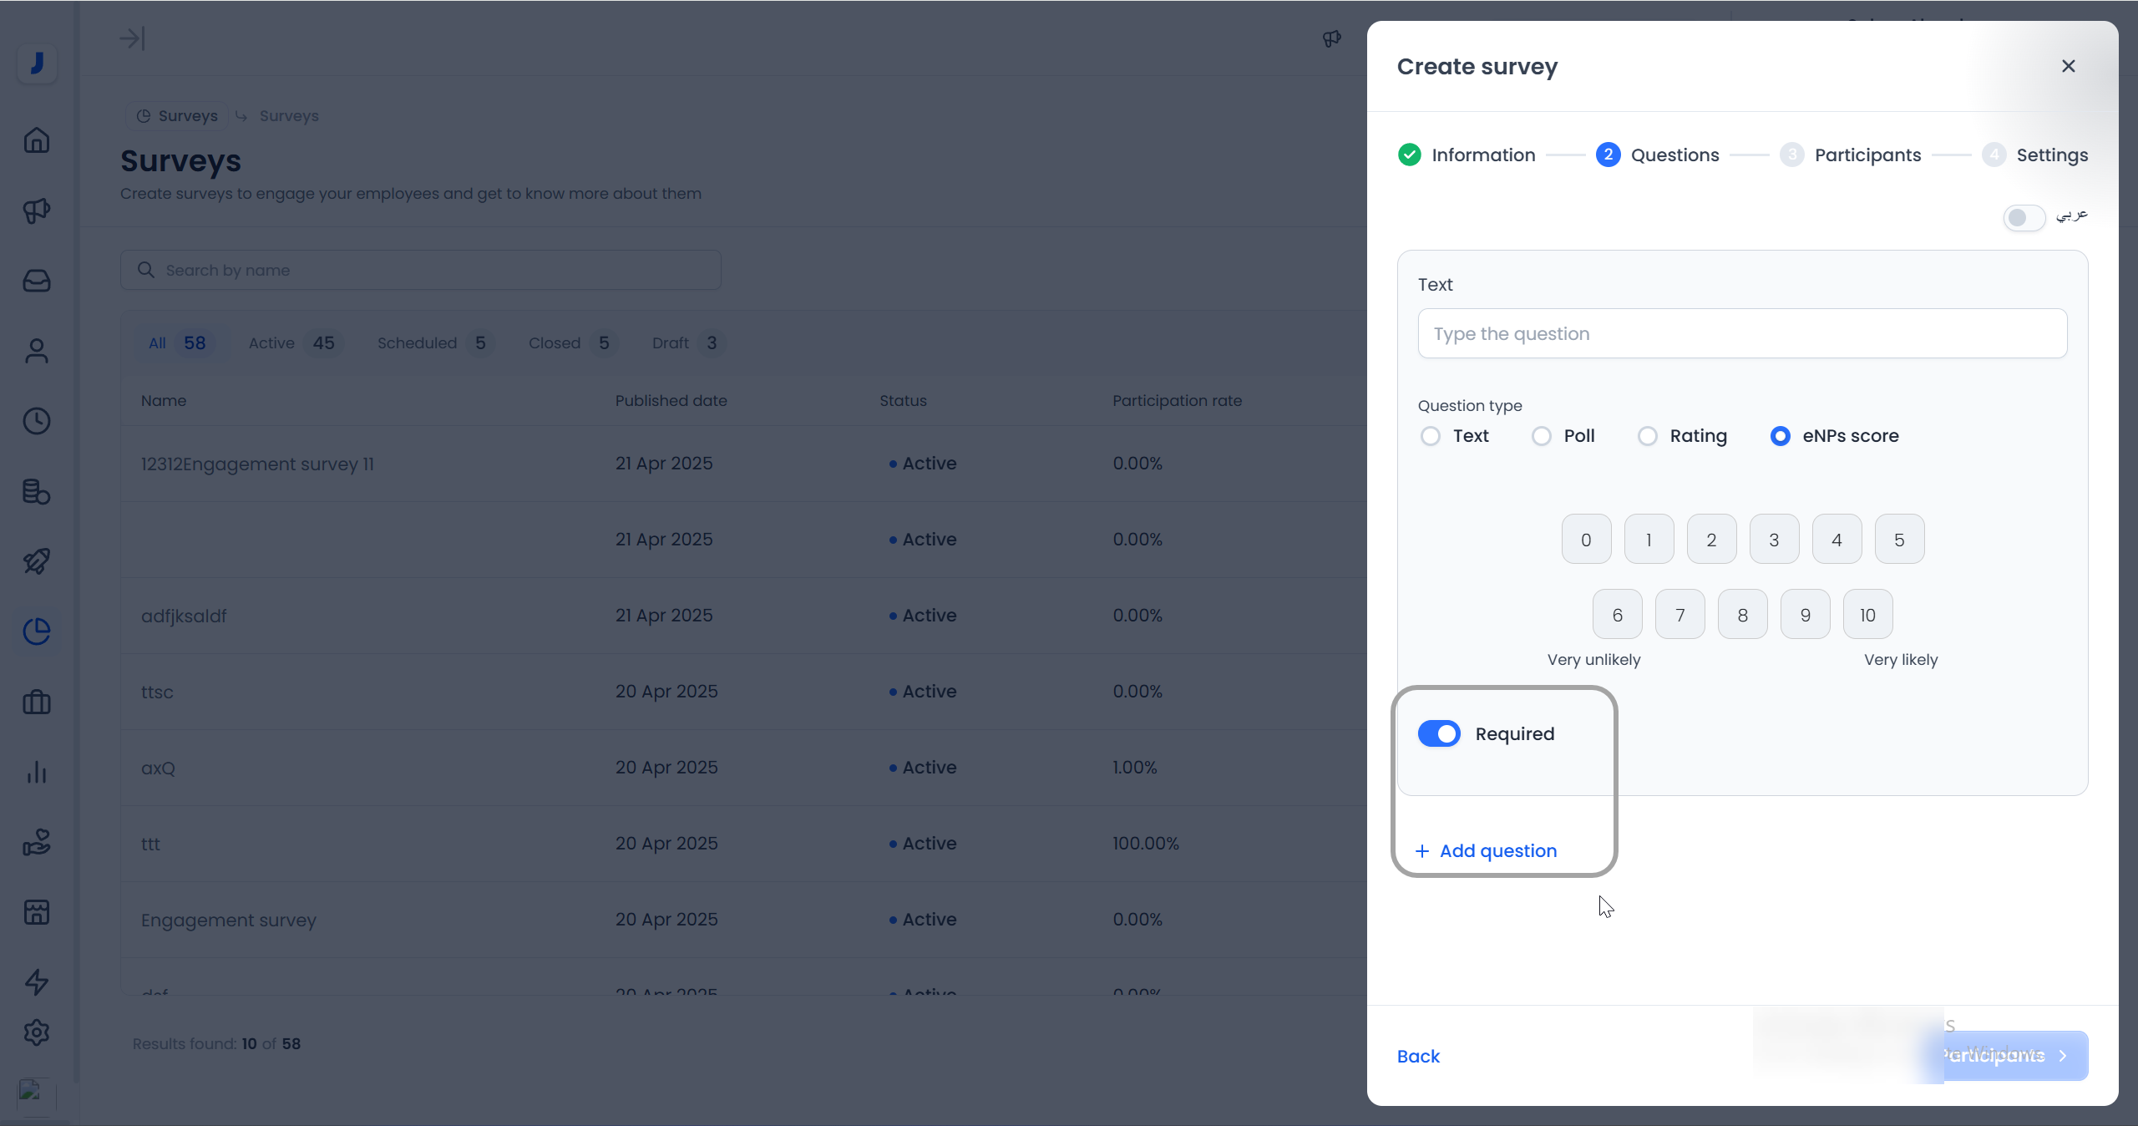The image size is (2138, 1126).
Task: Enable the Arabic language toggle
Action: 2024,218
